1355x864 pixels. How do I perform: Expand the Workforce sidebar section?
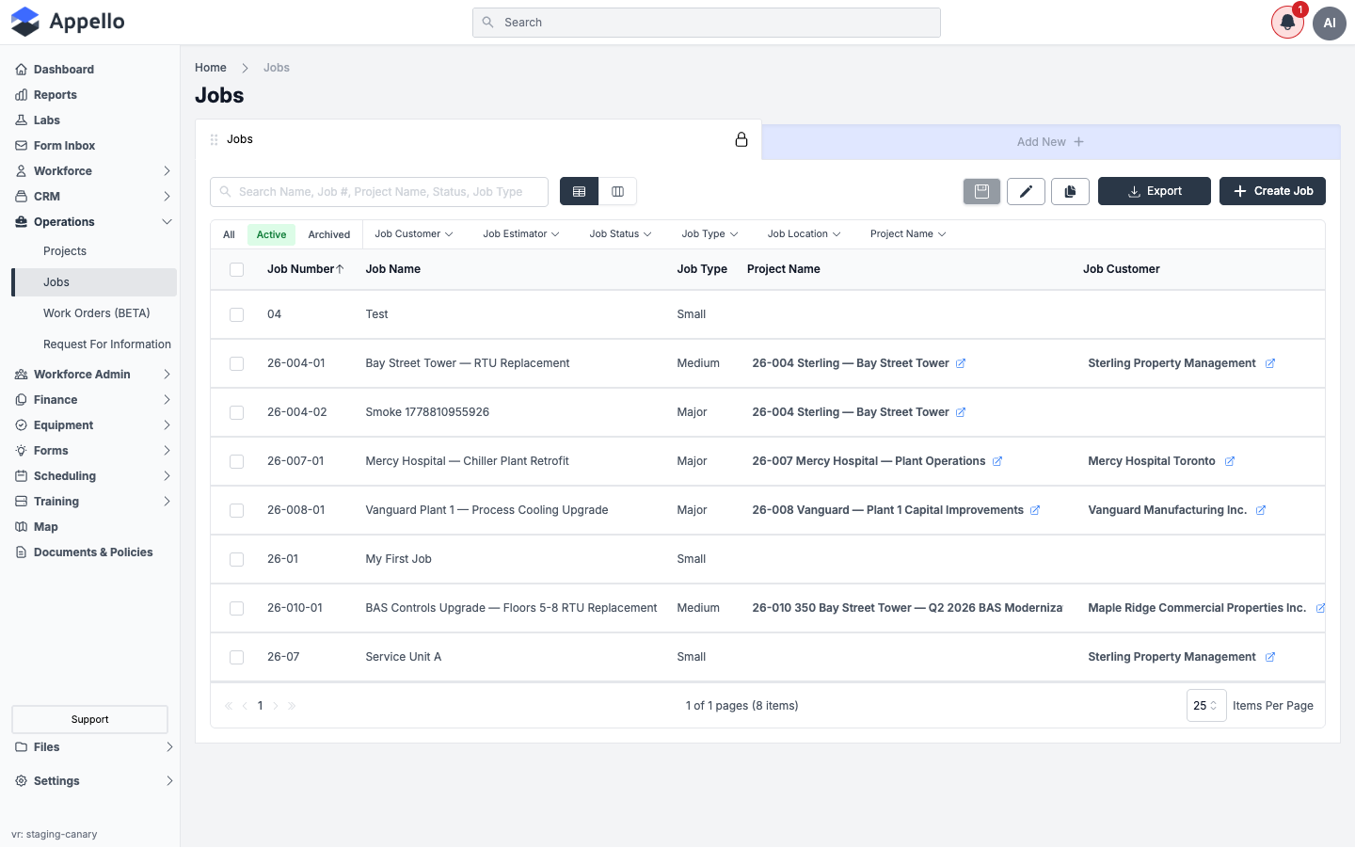click(x=94, y=171)
